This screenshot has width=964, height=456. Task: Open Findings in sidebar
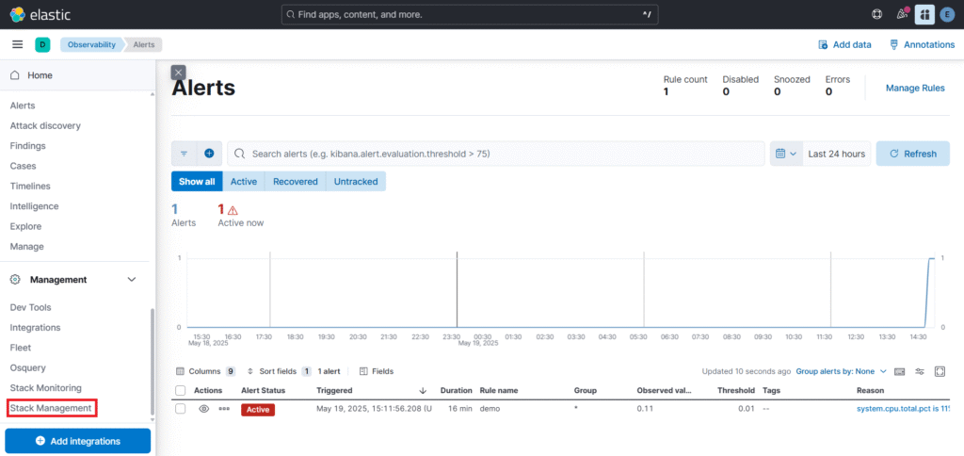[27, 146]
